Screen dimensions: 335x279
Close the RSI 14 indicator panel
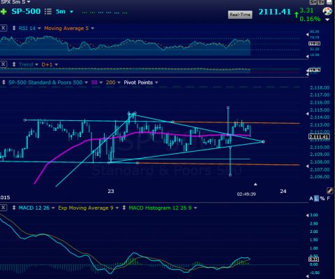[3, 28]
